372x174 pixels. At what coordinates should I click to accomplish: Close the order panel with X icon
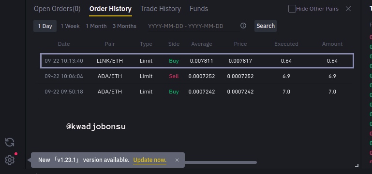tap(348, 9)
